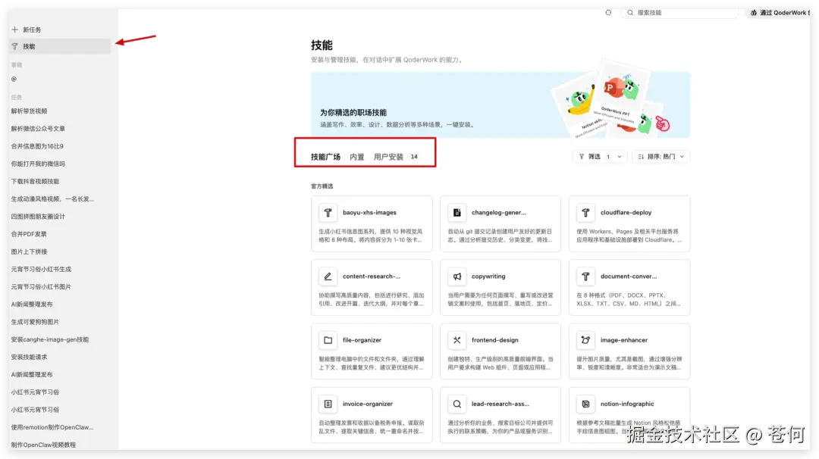Select 技能 in the sidebar
The width and height of the screenshot is (819, 459).
tap(29, 46)
